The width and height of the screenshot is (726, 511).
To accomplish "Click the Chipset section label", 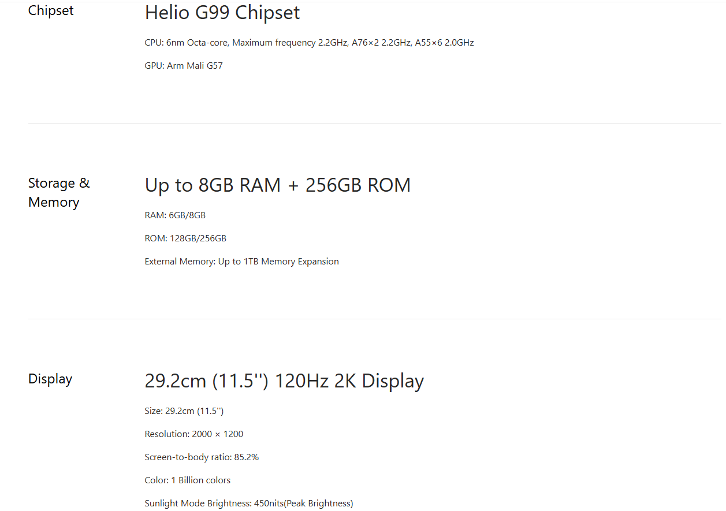I will coord(51,10).
